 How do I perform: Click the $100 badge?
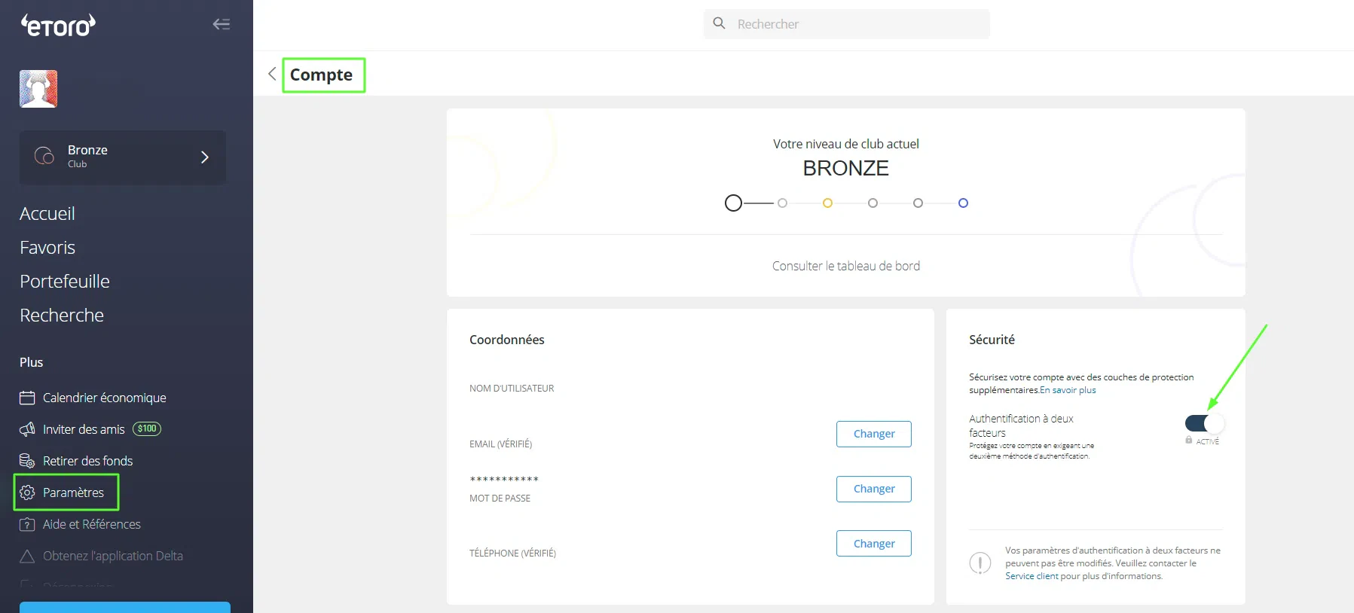click(x=147, y=428)
